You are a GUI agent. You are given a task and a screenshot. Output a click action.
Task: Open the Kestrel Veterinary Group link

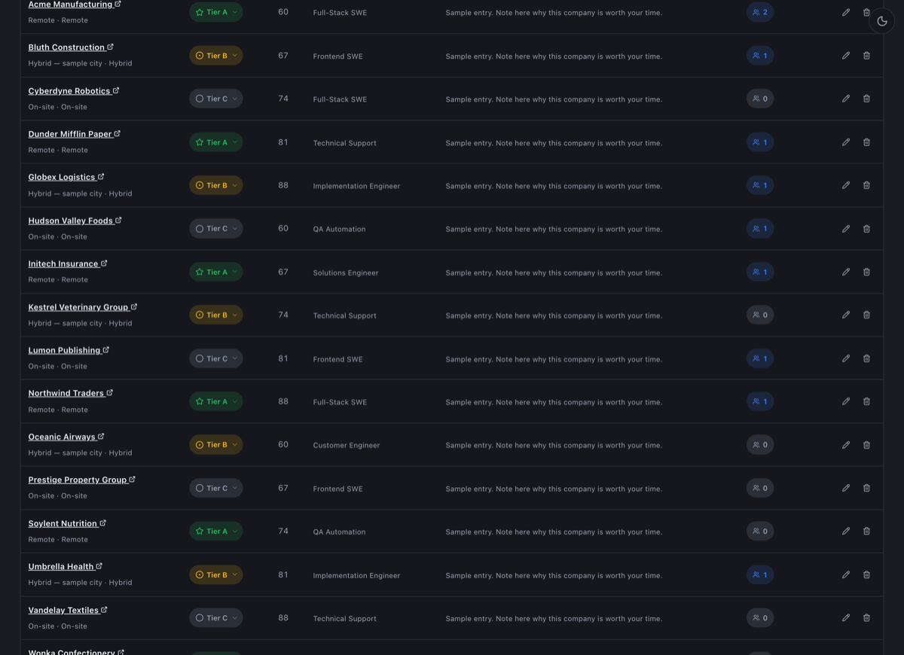point(83,307)
